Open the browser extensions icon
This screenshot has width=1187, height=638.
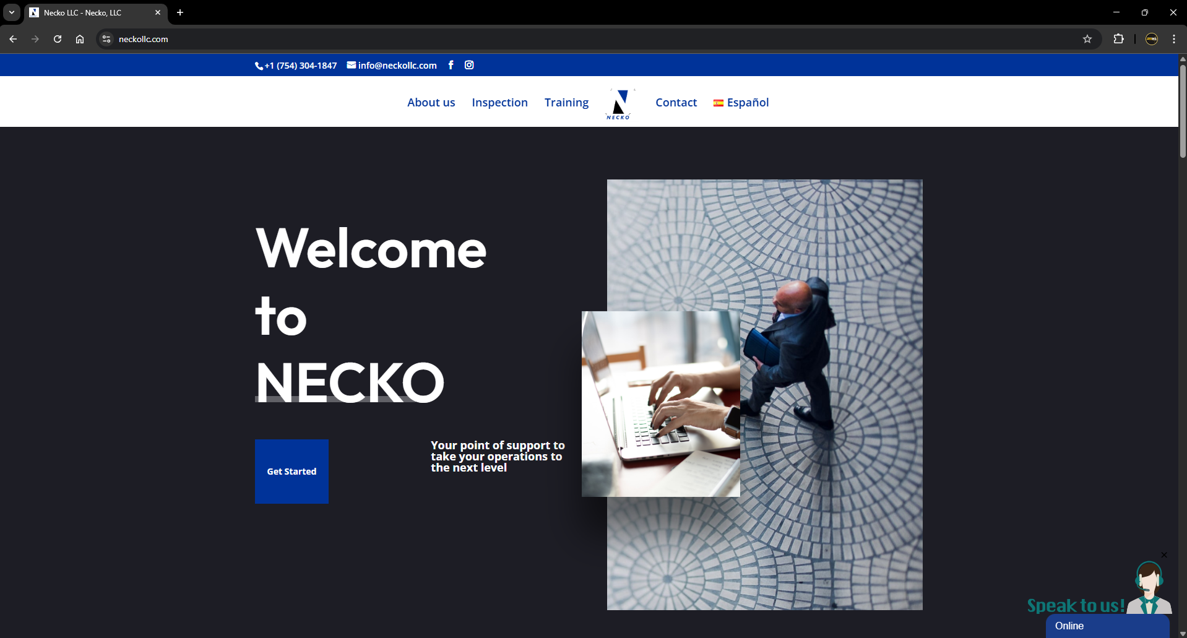[1118, 39]
